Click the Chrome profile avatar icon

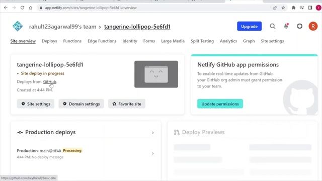click(318, 8)
